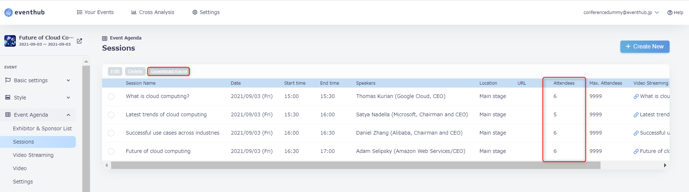Click 'Daniel Zhang (Alibaba, Chairman and CEO)' cell
The height and width of the screenshot is (192, 689).
(x=409, y=133)
